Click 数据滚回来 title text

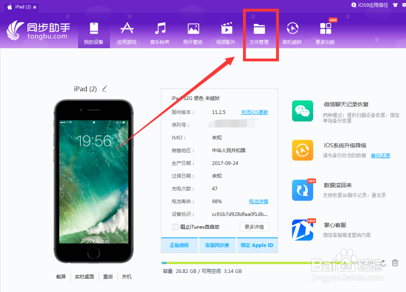coord(338,185)
